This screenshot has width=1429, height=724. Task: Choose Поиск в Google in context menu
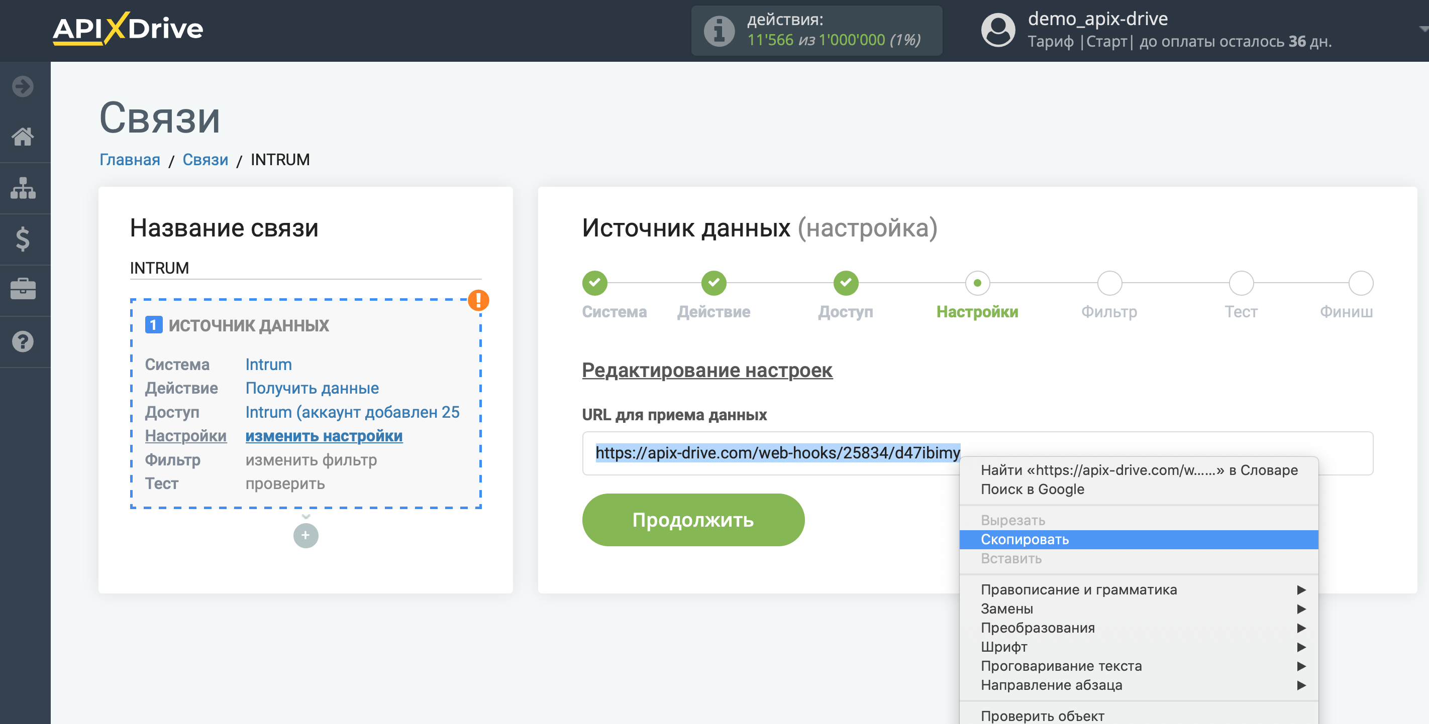click(1138, 489)
